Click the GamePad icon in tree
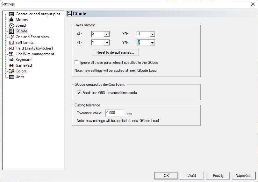Screen dimensions: 258x182 tap(11, 65)
